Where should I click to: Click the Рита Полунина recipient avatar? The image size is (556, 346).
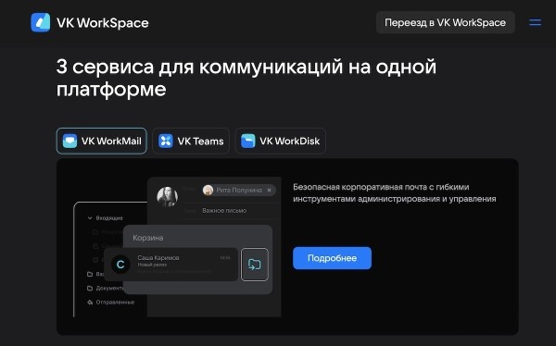[208, 191]
